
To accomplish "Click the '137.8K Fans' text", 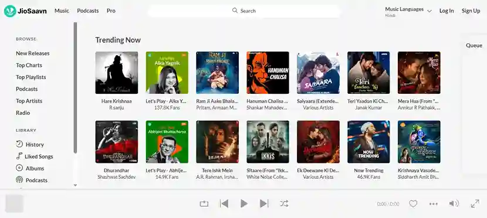I will tap(167, 108).
